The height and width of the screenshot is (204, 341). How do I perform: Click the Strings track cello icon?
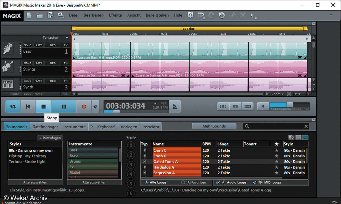[7, 67]
